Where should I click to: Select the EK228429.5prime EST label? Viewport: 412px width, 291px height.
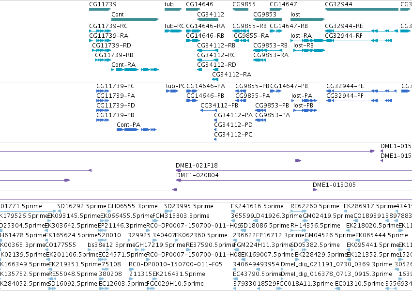321,255
